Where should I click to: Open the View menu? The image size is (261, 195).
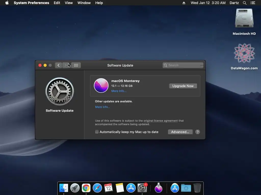click(69, 3)
